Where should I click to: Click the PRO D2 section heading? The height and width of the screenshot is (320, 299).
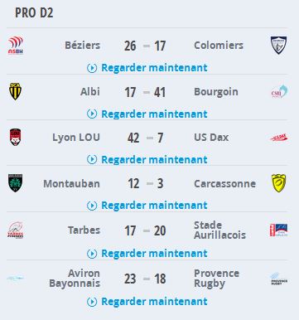click(34, 12)
